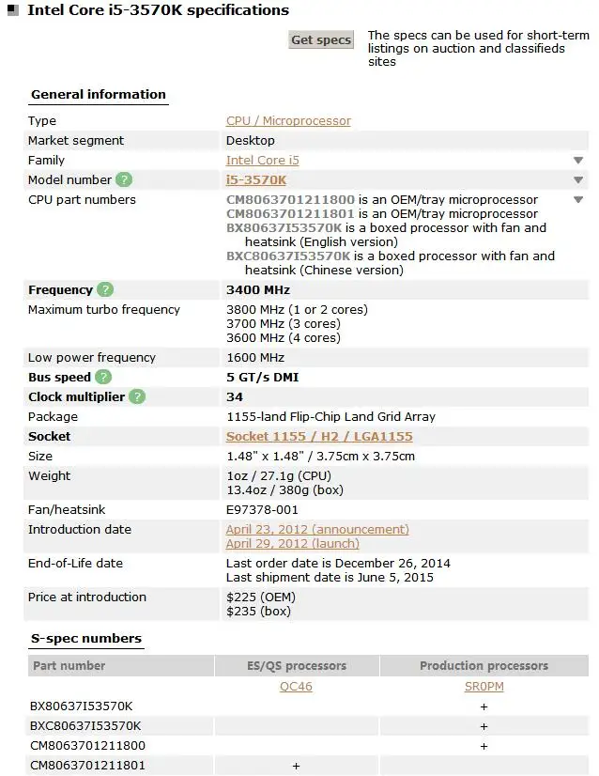
Task: Expand the Family row dropdown arrow
Action: (x=578, y=161)
